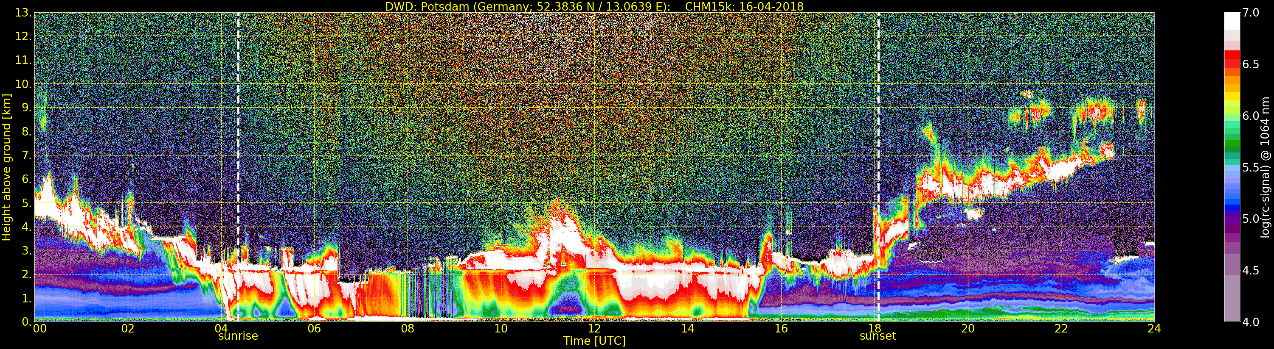Image resolution: width=1274 pixels, height=349 pixels.
Task: Click the white dashed sunrise marker line
Action: [x=239, y=167]
